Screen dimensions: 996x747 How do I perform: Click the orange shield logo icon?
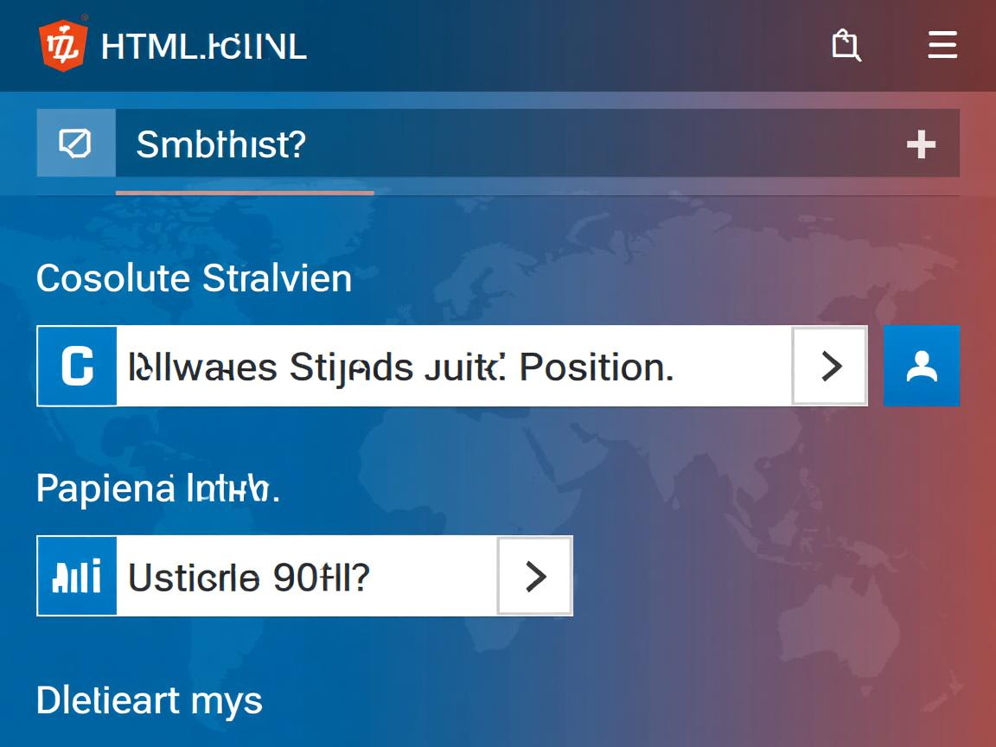click(x=63, y=45)
